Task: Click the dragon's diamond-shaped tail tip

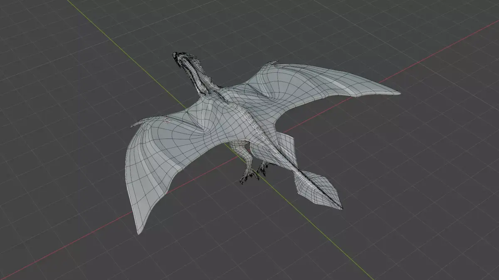Action: click(318, 189)
